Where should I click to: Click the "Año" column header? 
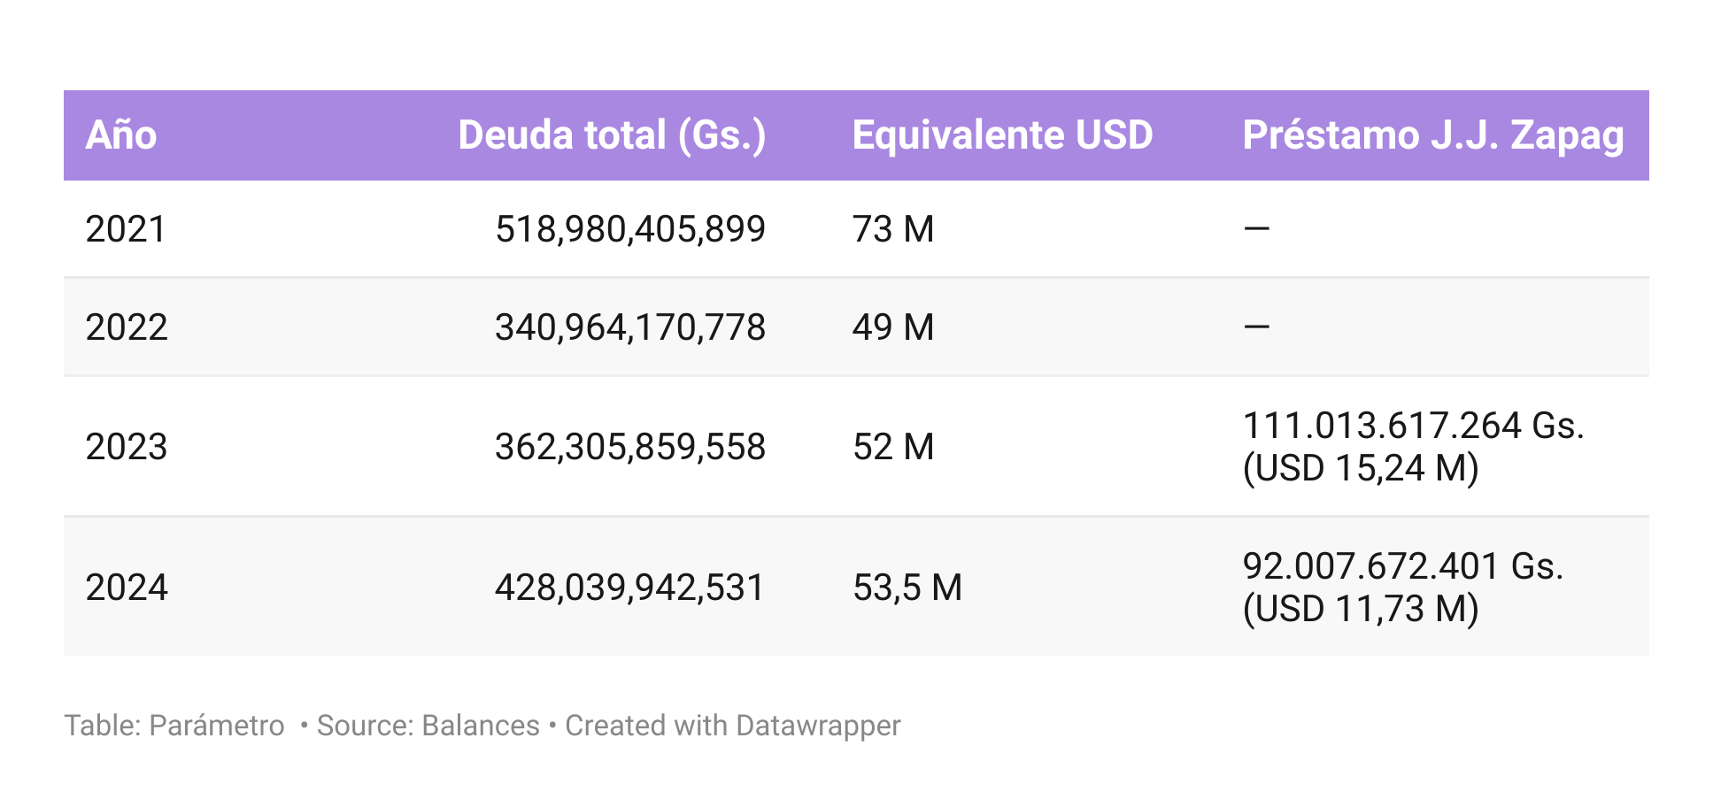click(121, 135)
